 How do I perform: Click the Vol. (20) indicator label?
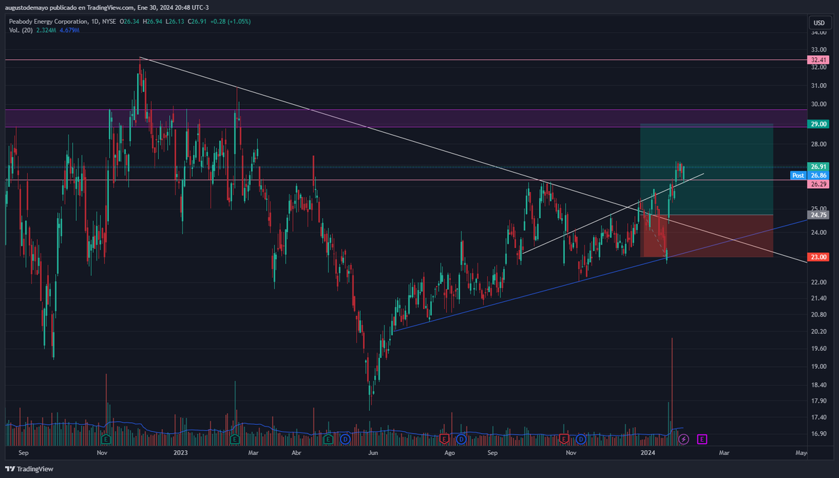(x=20, y=30)
